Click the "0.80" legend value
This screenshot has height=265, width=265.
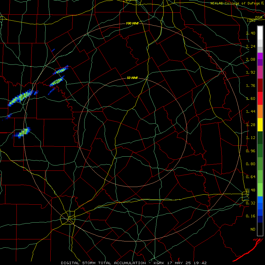(251, 164)
